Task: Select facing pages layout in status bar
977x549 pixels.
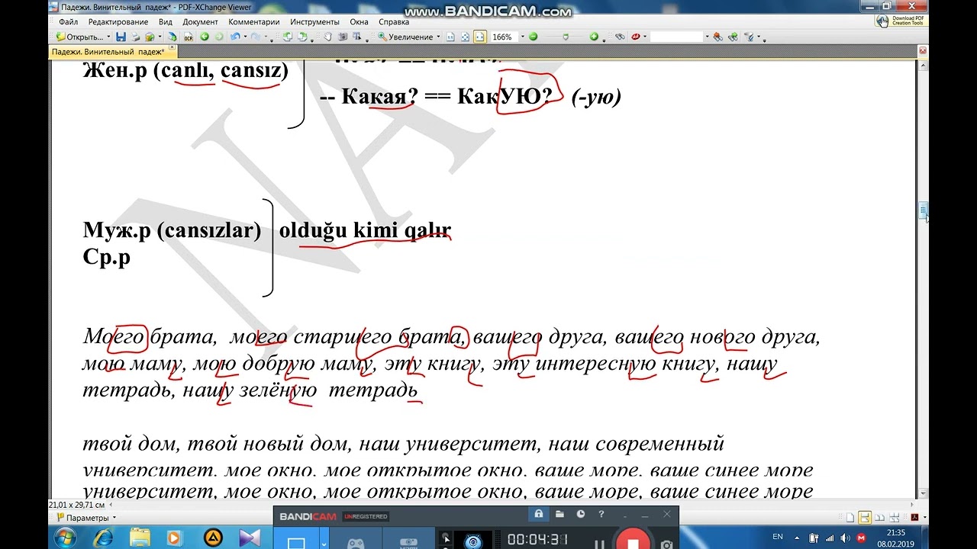Action: tap(879, 518)
